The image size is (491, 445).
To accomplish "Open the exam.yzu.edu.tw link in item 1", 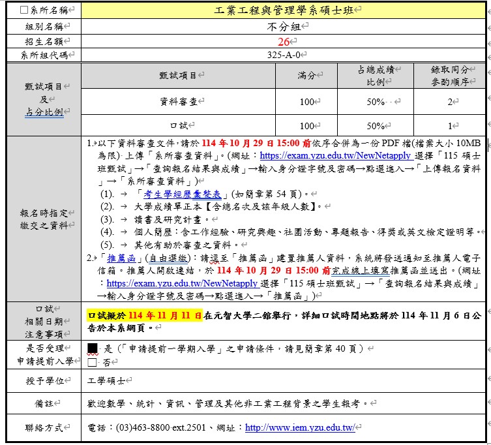I will click(335, 156).
